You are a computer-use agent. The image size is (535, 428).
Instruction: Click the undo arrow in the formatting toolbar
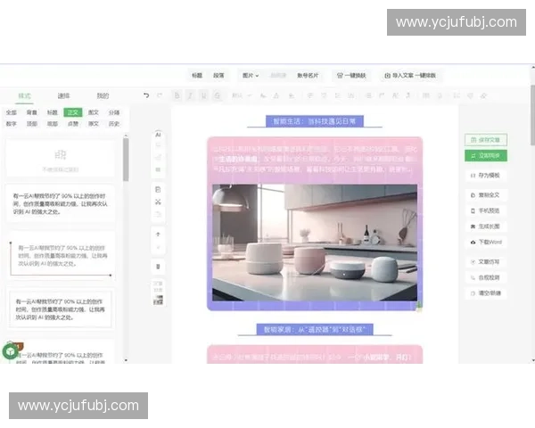pyautogui.click(x=146, y=95)
